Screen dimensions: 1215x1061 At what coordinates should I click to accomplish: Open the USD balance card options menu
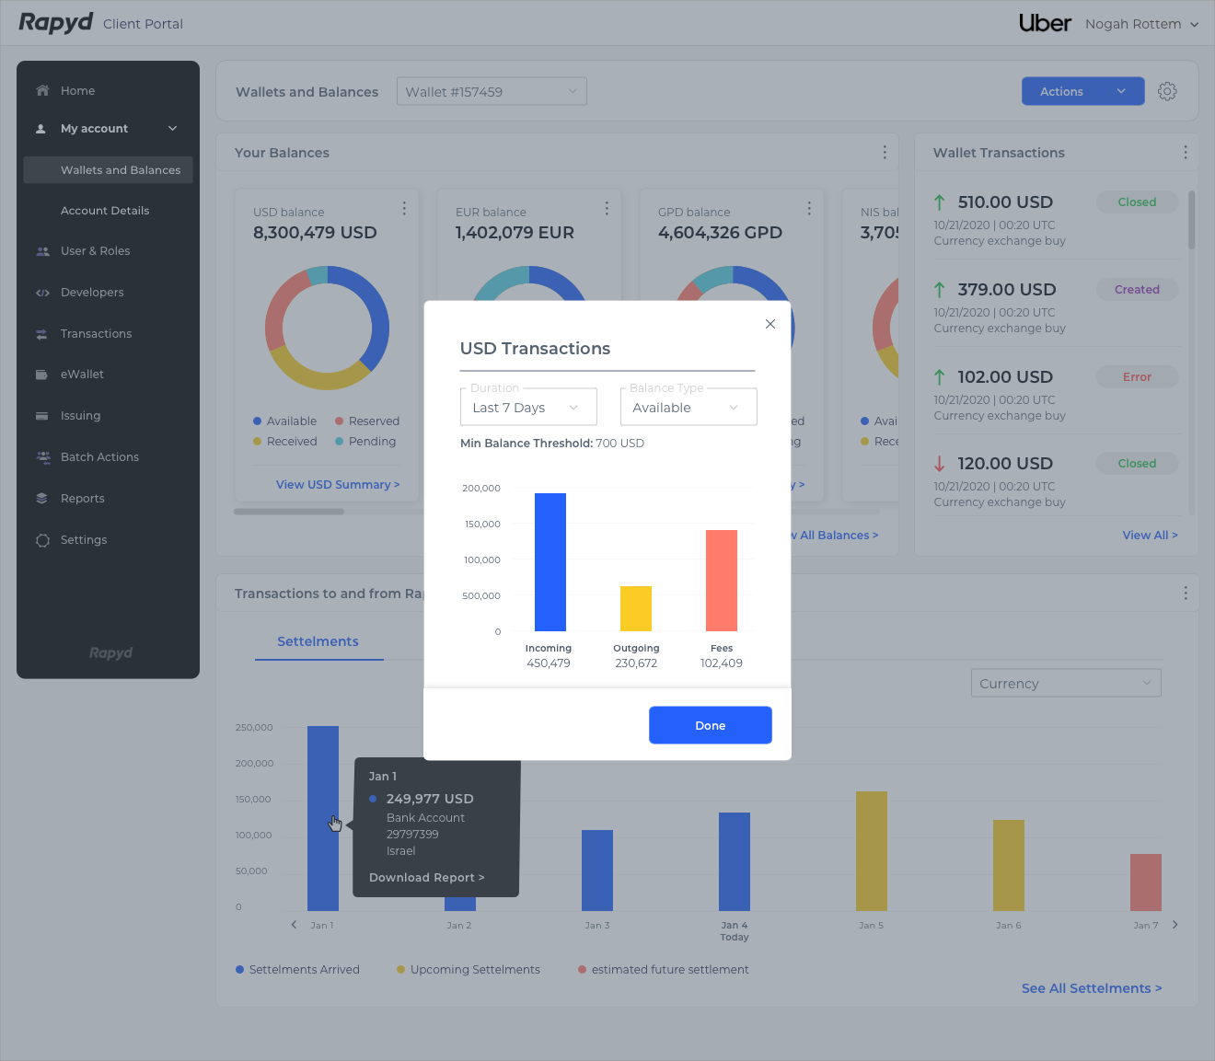tap(404, 209)
